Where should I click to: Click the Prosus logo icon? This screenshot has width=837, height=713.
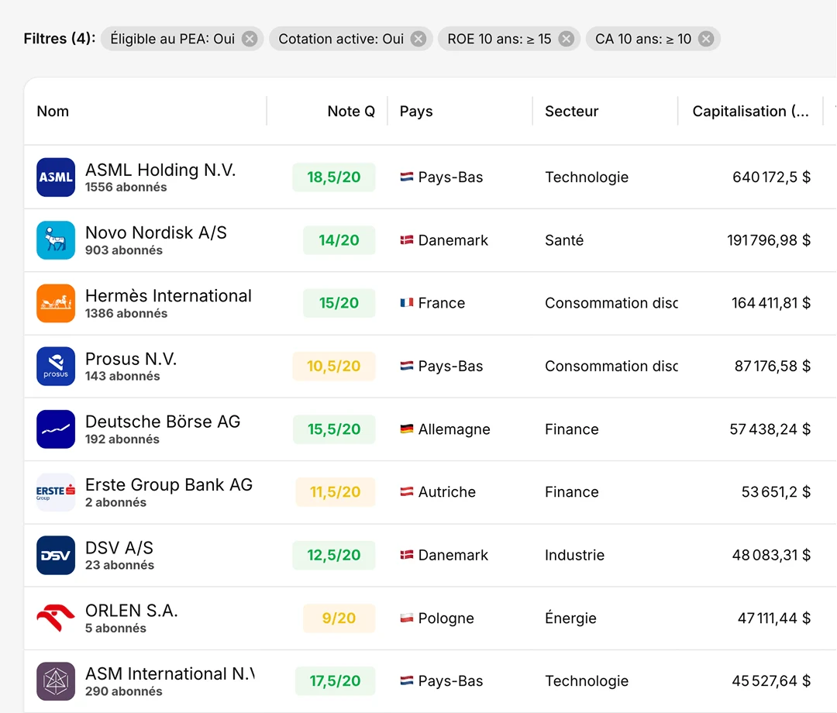pyautogui.click(x=56, y=366)
